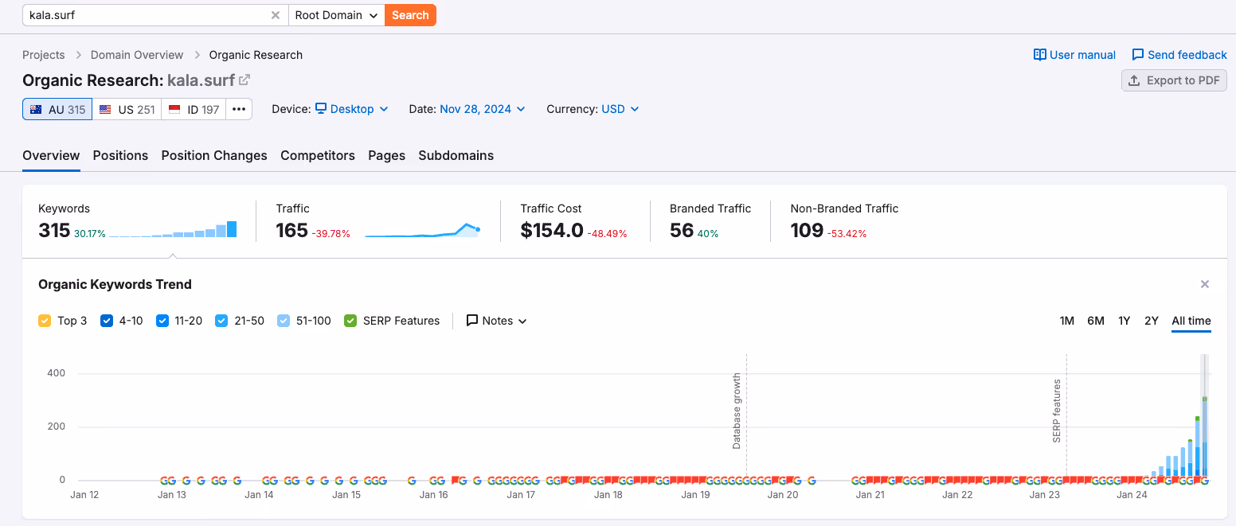
Task: Toggle the 4-10 positions checkbox
Action: pyautogui.click(x=107, y=321)
